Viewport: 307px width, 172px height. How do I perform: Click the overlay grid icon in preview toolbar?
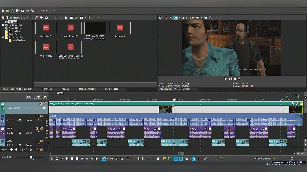pos(198,18)
